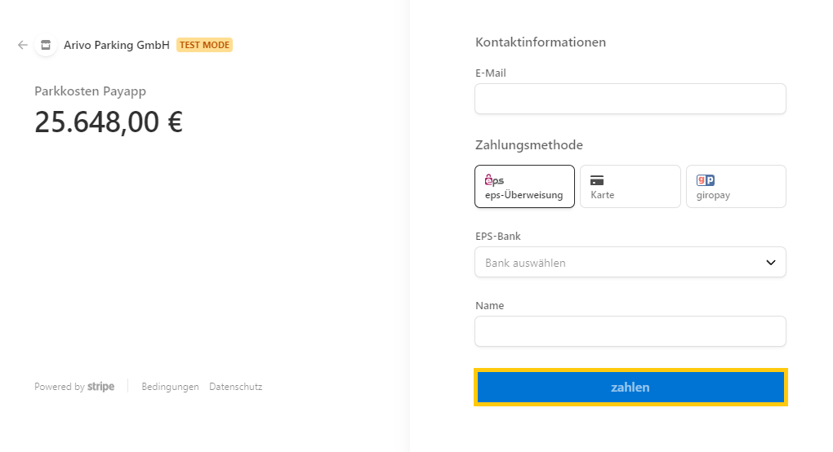
Task: Pick giropay payment option
Action: 736,186
